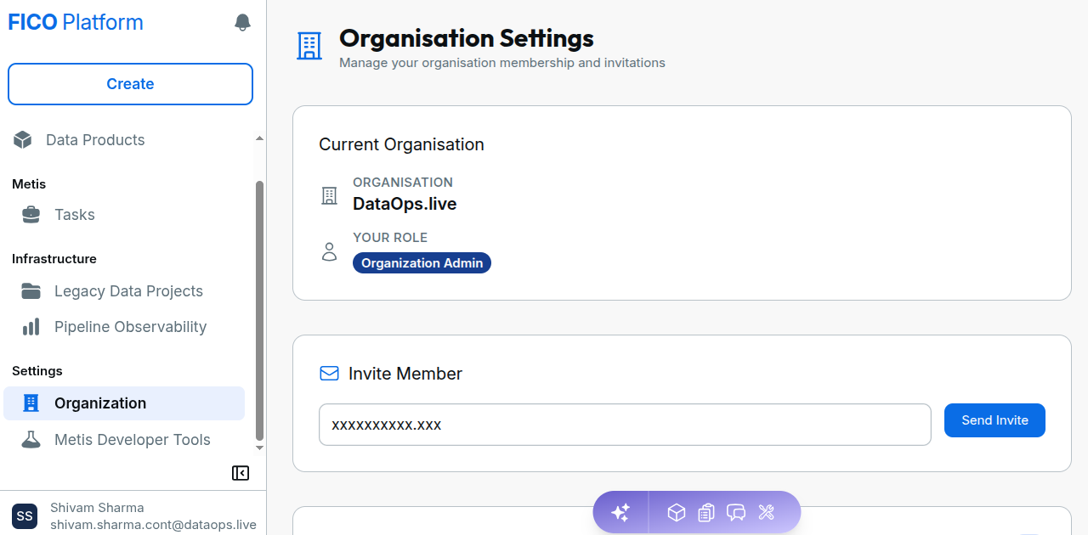Click the Current Organisation heading

[x=401, y=144]
